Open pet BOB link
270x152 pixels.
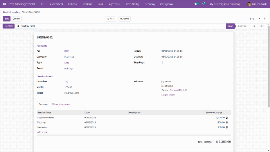pos(67,51)
